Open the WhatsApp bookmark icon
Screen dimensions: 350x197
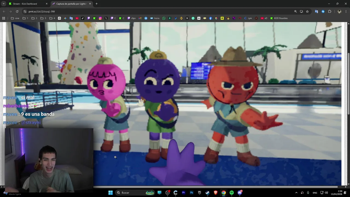164,18
